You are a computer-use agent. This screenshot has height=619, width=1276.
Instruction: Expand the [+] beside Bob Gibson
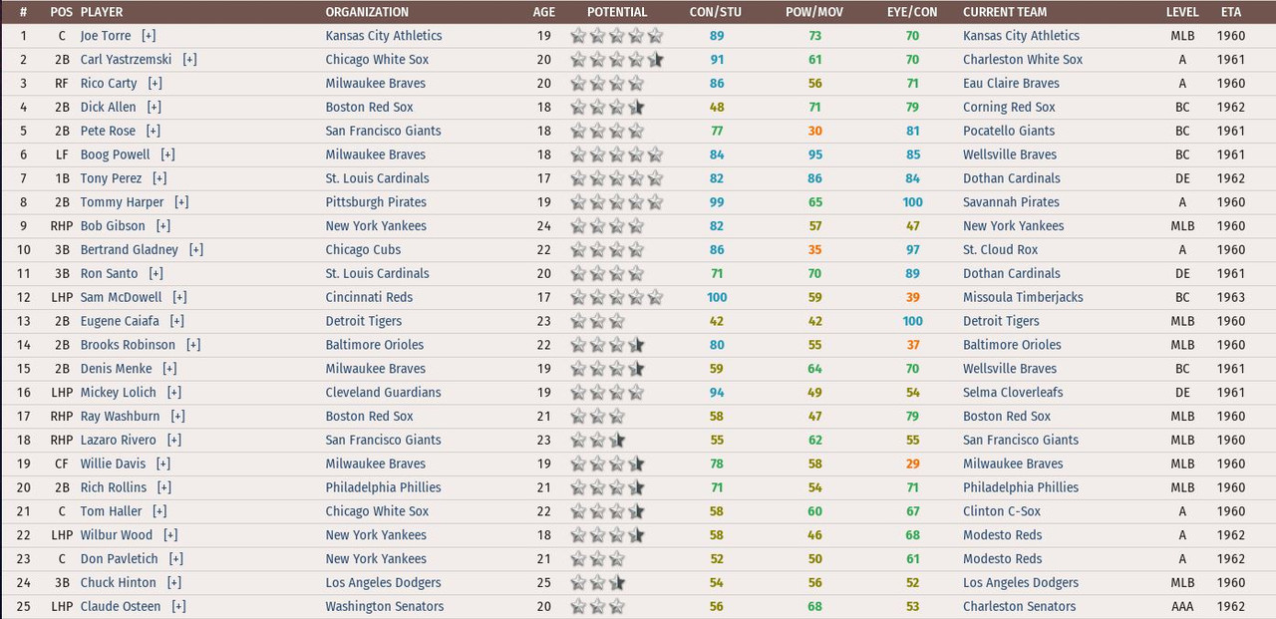(x=162, y=226)
